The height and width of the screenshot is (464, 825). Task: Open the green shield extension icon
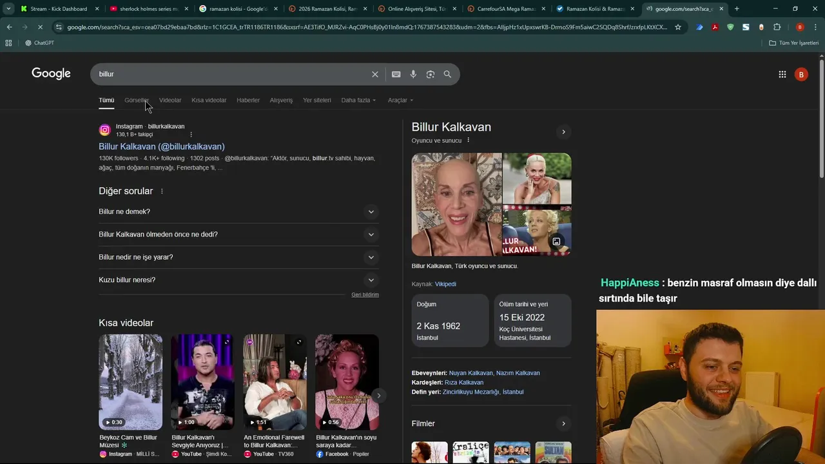tap(730, 27)
